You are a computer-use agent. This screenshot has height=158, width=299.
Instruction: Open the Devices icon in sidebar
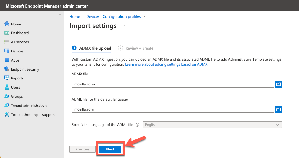click(7, 51)
